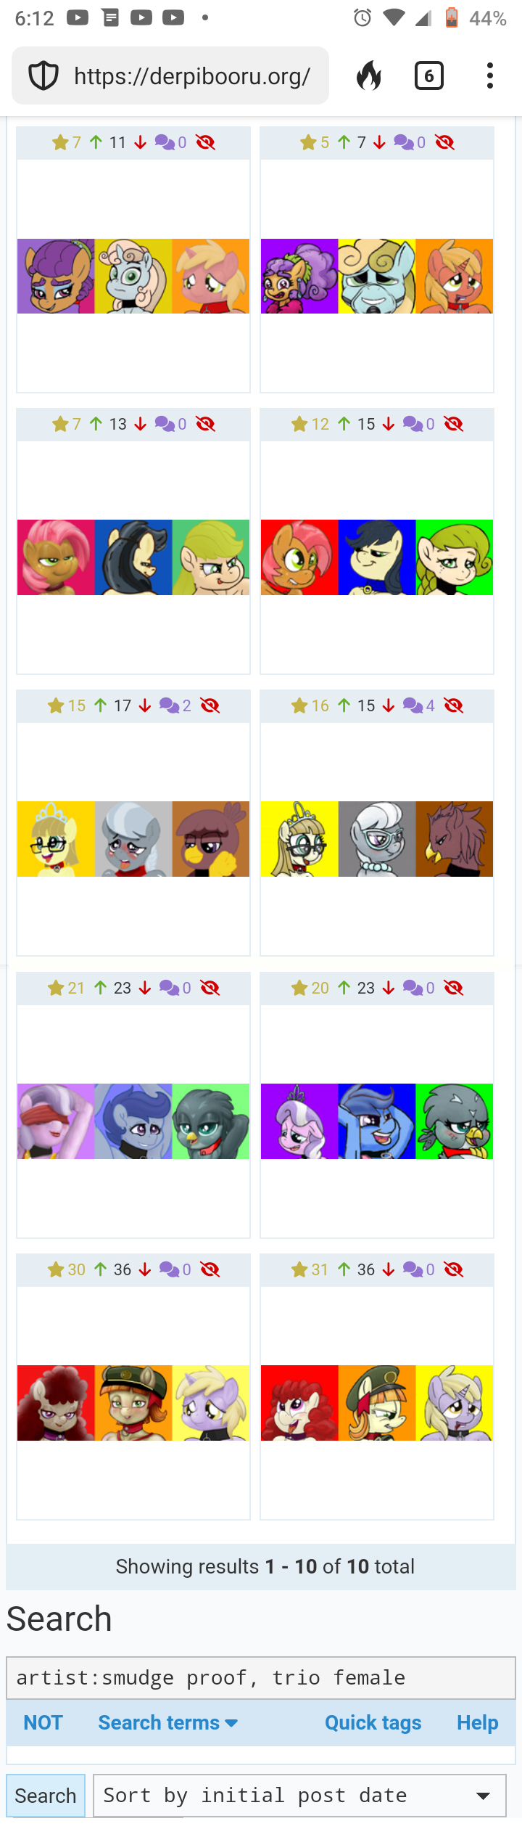Downvote the image with 13 upvotes

pos(141,424)
